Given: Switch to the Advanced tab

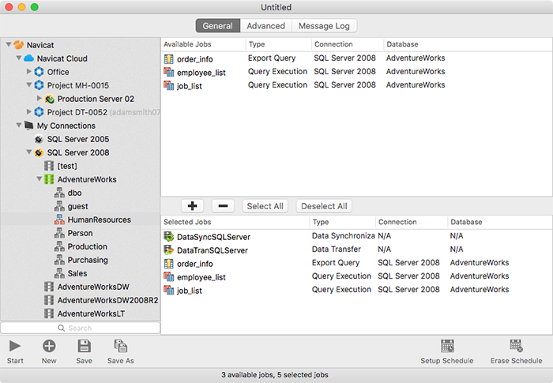Looking at the screenshot, I should pyautogui.click(x=266, y=26).
